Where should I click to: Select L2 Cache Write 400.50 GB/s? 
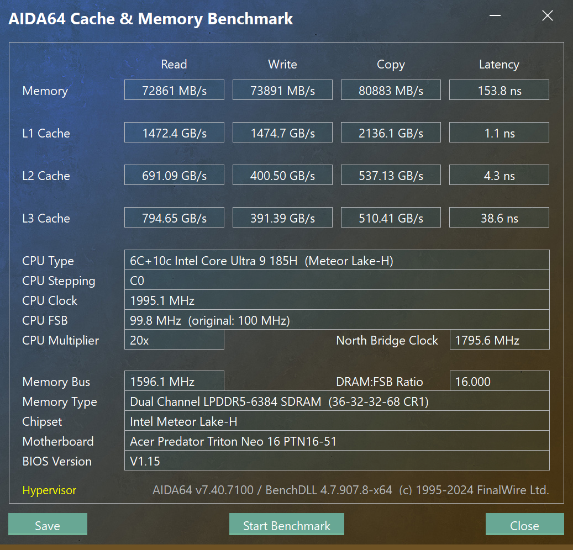pos(282,175)
